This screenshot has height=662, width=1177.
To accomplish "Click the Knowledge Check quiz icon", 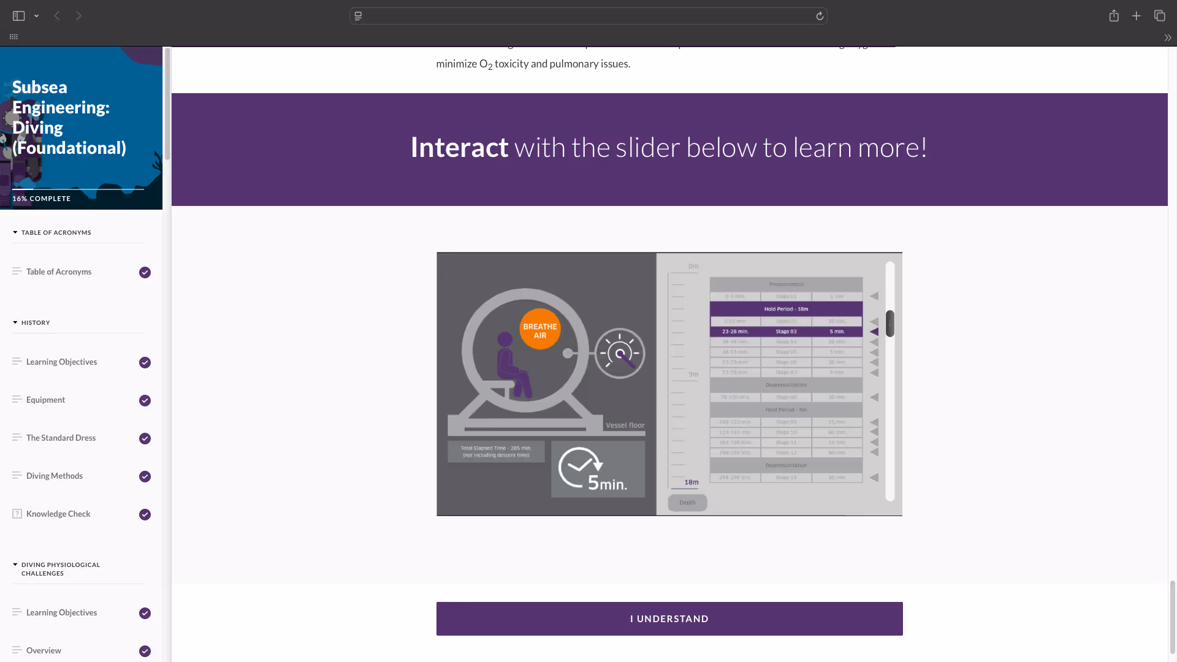I will pos(17,514).
